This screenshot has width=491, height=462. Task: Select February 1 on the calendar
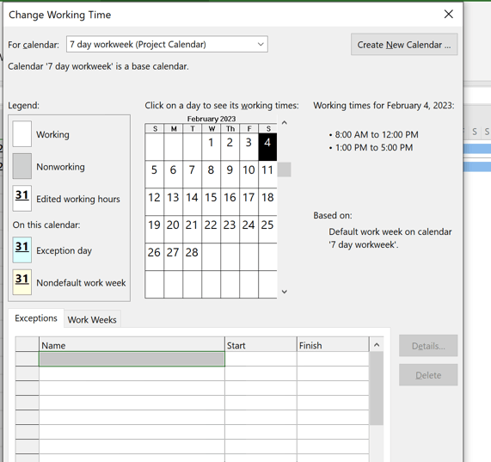click(211, 146)
